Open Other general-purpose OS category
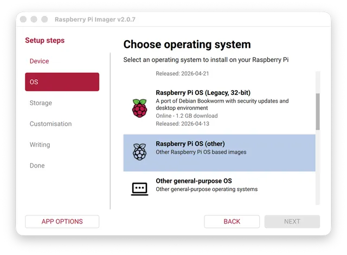 [x=219, y=188]
